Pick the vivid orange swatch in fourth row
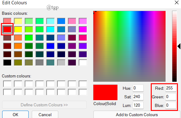This screenshot has height=118, width=181. [18, 46]
